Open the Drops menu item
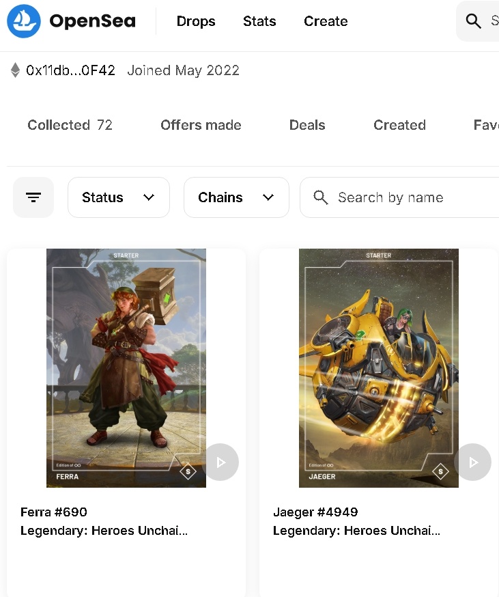This screenshot has width=499, height=597. (196, 21)
